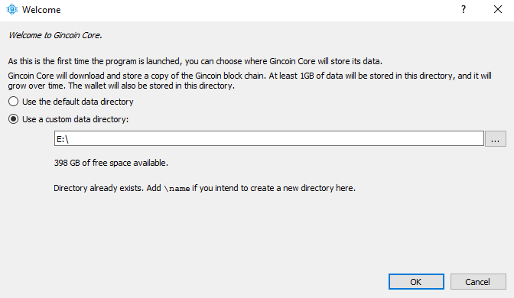Click the monospace '\name' text in warning
Viewport: 514px width, 298px height.
pyautogui.click(x=177, y=189)
